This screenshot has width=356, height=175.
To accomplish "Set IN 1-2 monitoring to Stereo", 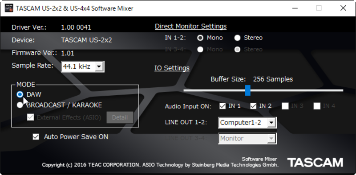I will [x=237, y=38].
